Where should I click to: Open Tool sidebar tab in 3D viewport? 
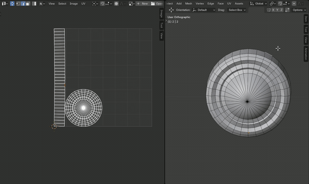[306, 29]
